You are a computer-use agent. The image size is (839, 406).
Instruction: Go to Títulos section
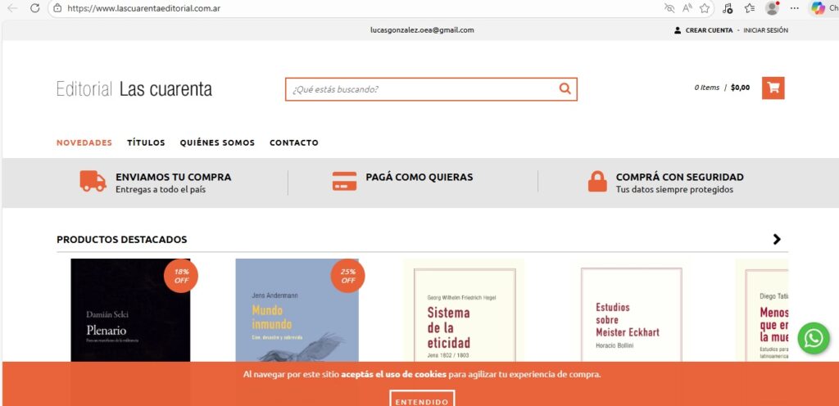[x=146, y=142]
